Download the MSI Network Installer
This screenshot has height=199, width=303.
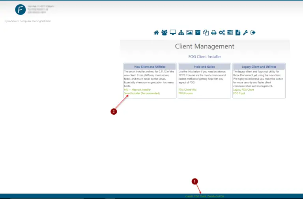[137, 90]
